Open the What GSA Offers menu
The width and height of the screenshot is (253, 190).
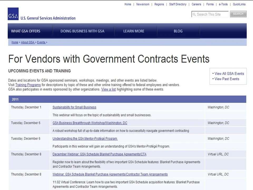[x=26, y=31]
